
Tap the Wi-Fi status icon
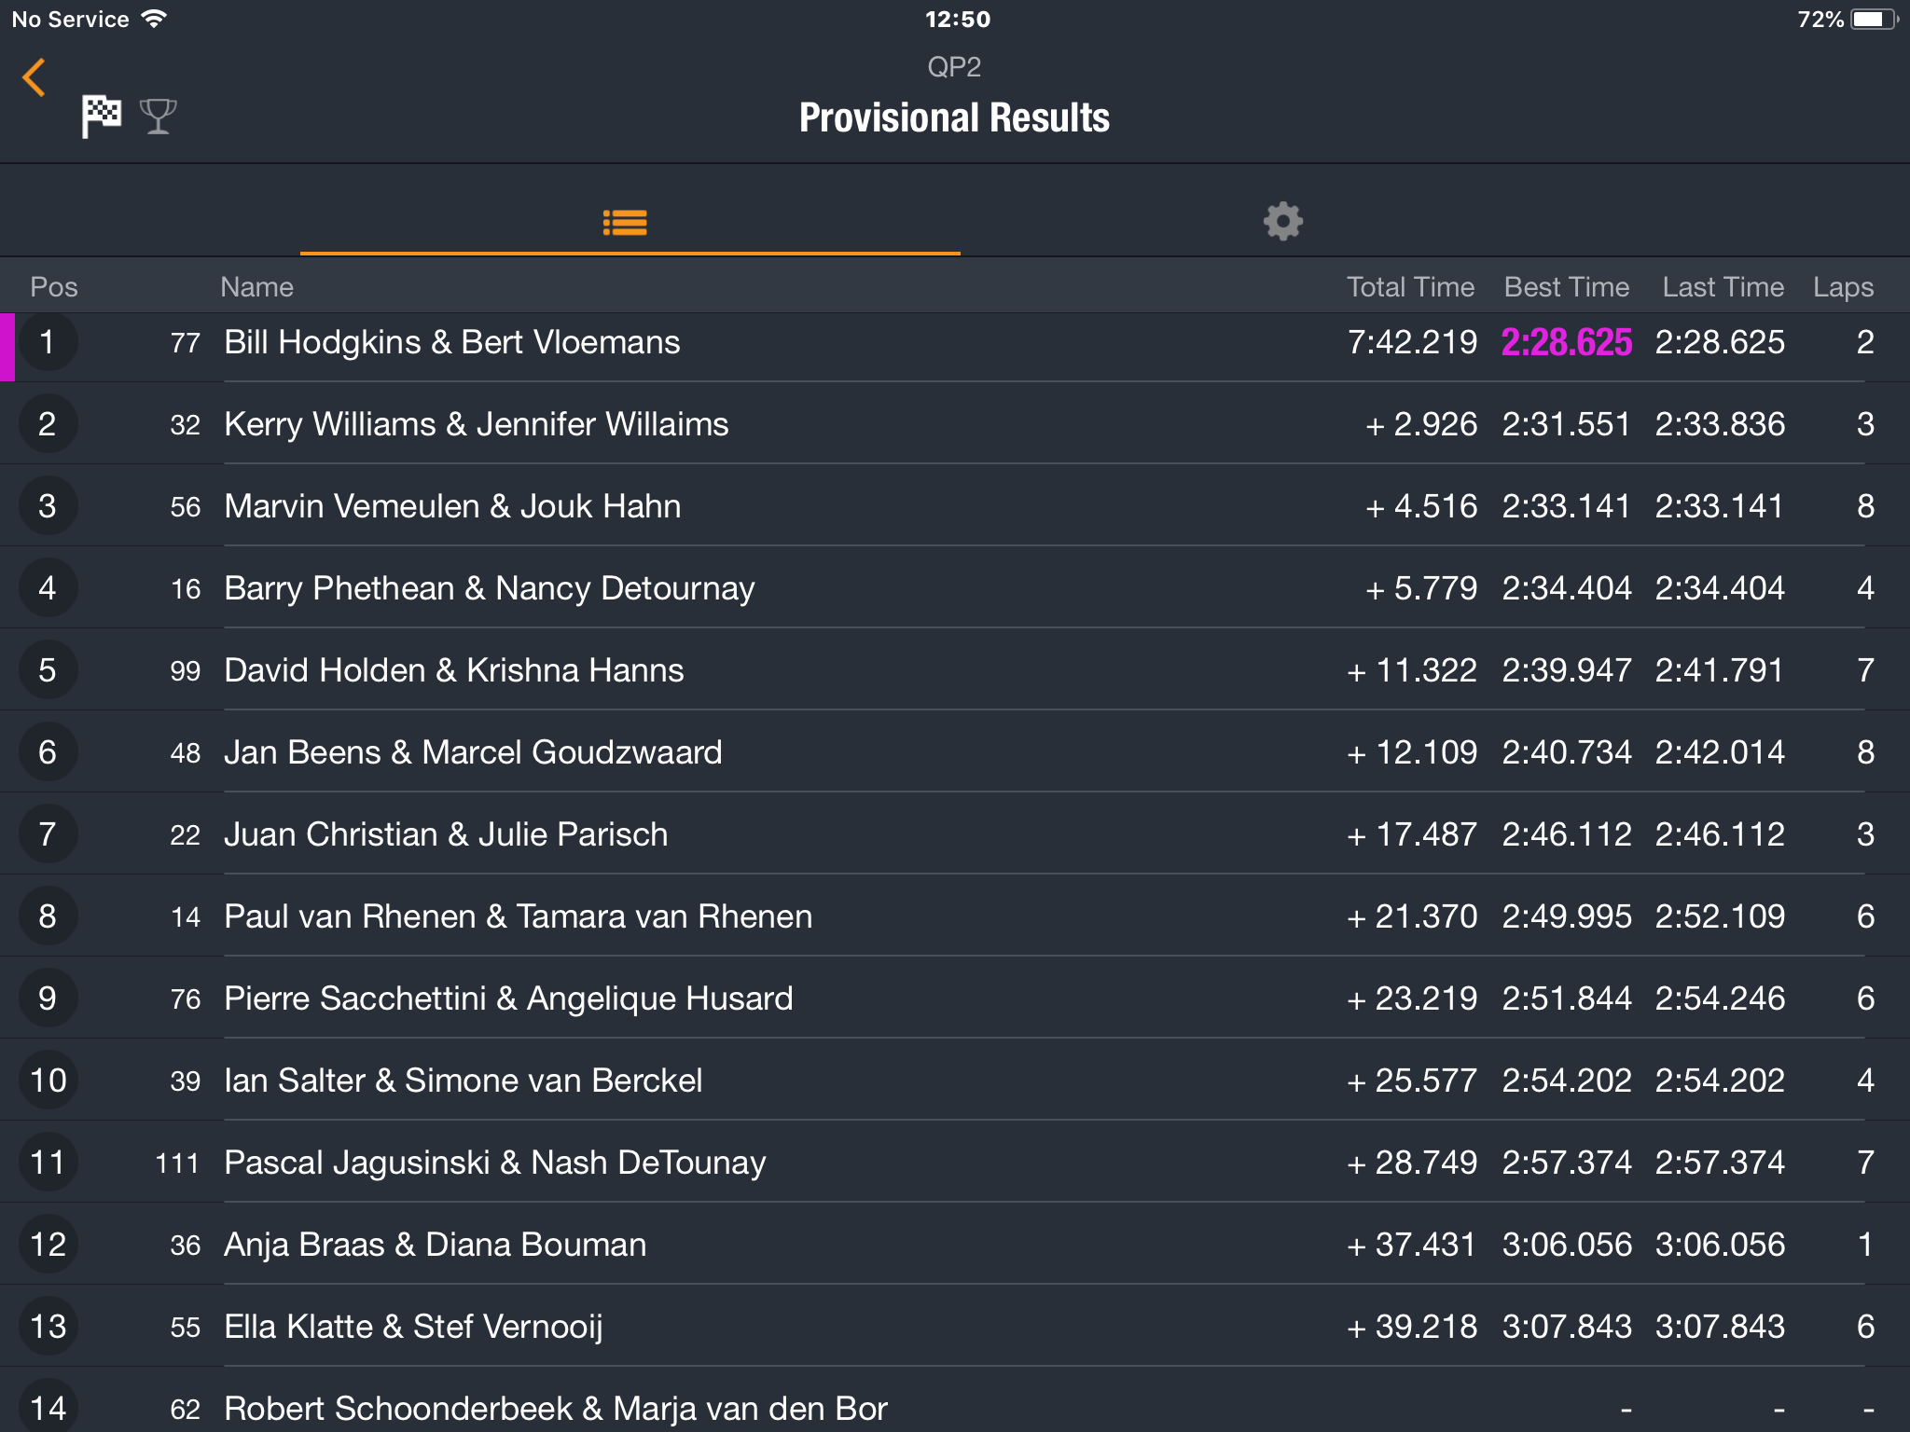click(x=154, y=18)
